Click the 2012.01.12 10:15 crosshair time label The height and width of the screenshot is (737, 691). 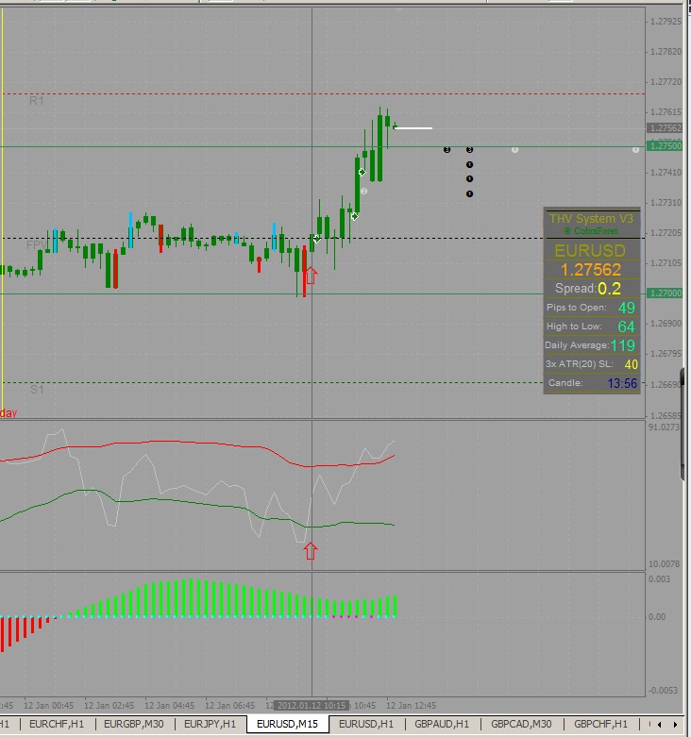pos(312,706)
